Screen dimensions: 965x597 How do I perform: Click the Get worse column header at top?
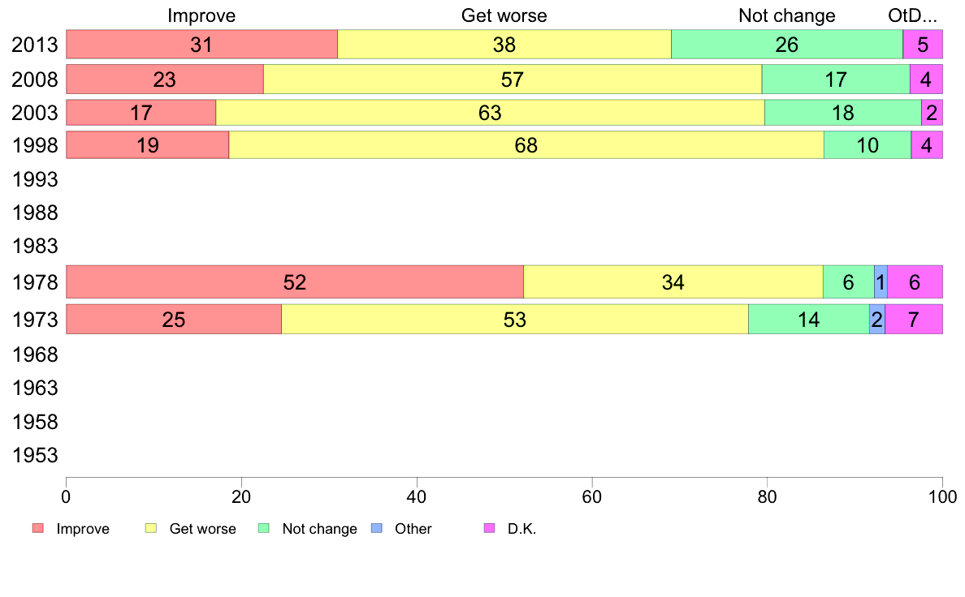click(x=504, y=16)
